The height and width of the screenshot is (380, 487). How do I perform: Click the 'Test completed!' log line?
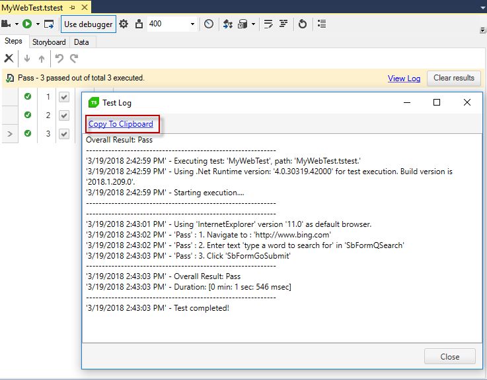tap(157, 308)
